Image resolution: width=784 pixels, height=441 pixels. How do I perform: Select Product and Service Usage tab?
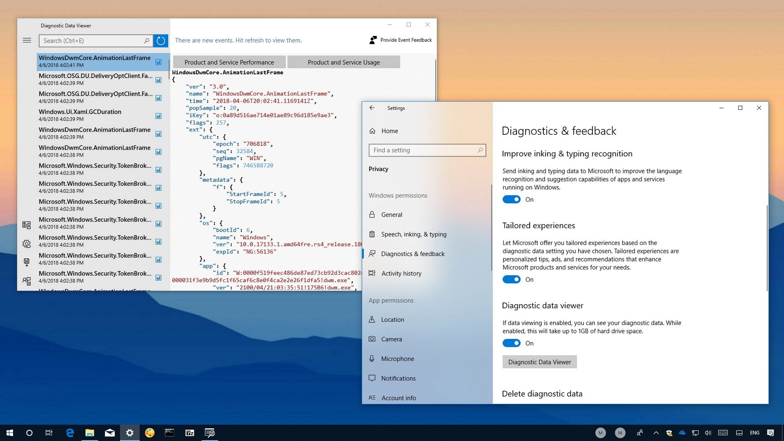coord(343,62)
